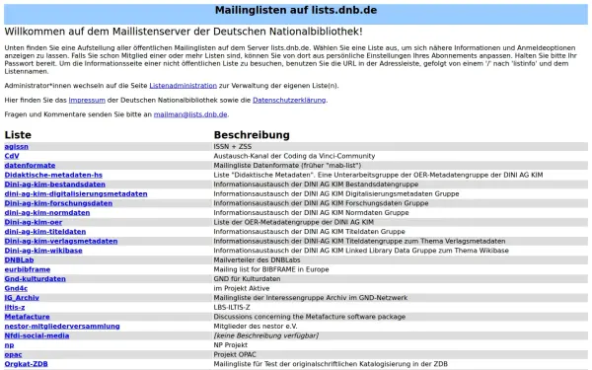Click description 'ISSN + ZSS'

[x=233, y=146]
